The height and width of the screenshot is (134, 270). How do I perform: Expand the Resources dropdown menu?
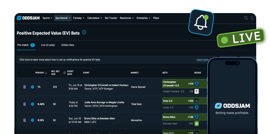pyautogui.click(x=127, y=18)
